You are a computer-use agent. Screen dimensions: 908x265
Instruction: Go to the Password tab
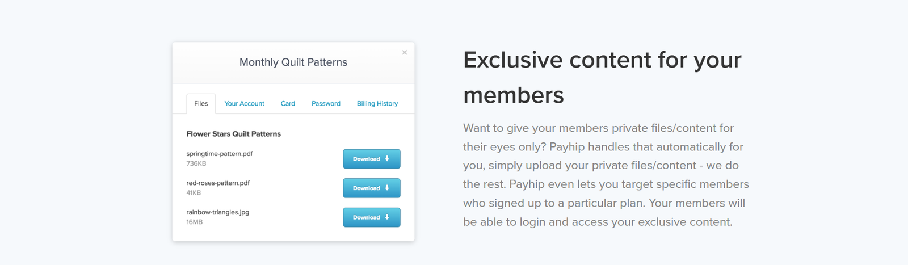326,104
